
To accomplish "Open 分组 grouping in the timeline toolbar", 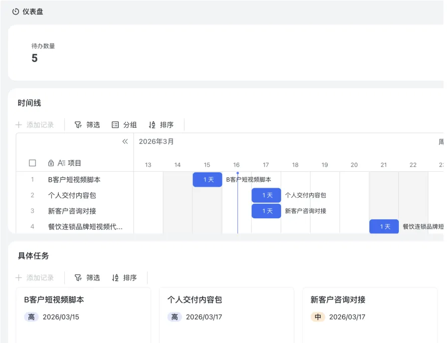I will (x=124, y=125).
